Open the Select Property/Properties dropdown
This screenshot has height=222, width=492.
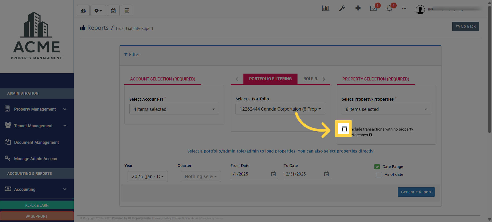point(386,109)
